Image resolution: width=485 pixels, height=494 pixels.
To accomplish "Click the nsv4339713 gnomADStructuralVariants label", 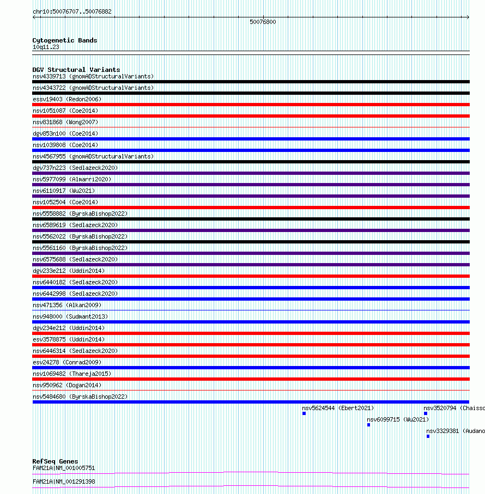I will (x=93, y=77).
